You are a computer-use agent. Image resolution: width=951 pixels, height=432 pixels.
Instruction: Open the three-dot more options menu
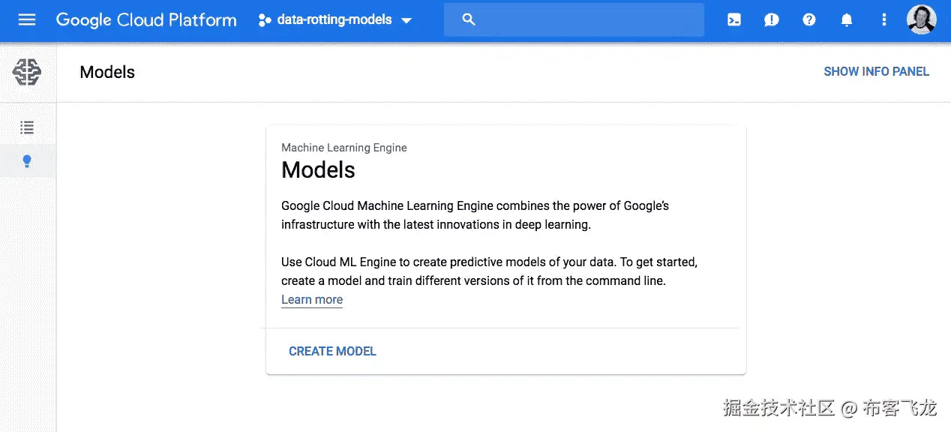[x=884, y=20]
